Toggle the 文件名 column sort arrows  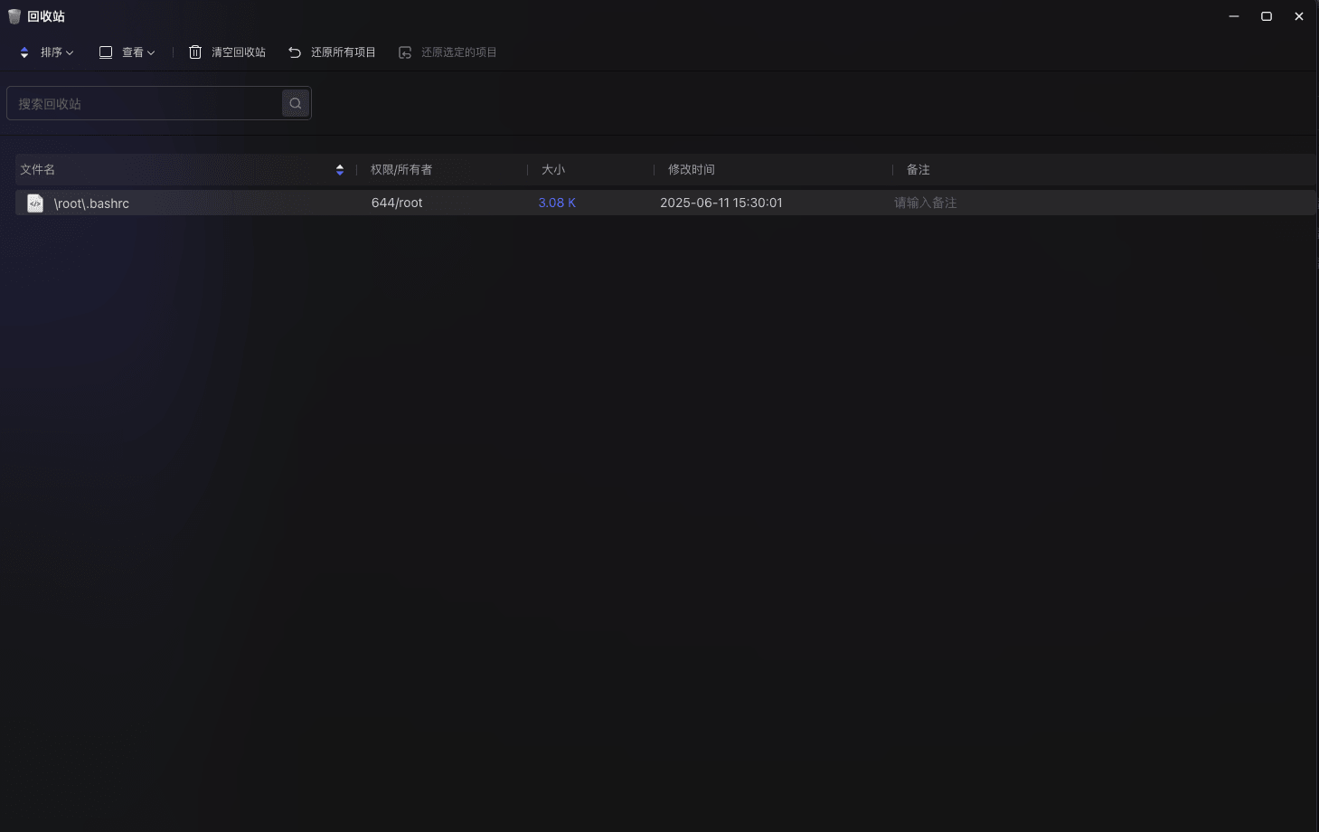coord(340,170)
